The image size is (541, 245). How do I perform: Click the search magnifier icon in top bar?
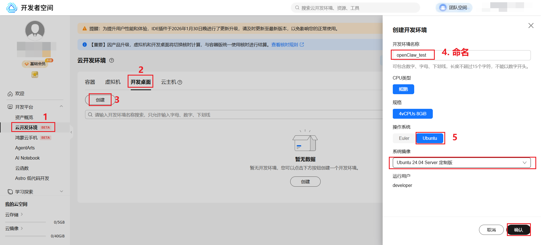(297, 8)
